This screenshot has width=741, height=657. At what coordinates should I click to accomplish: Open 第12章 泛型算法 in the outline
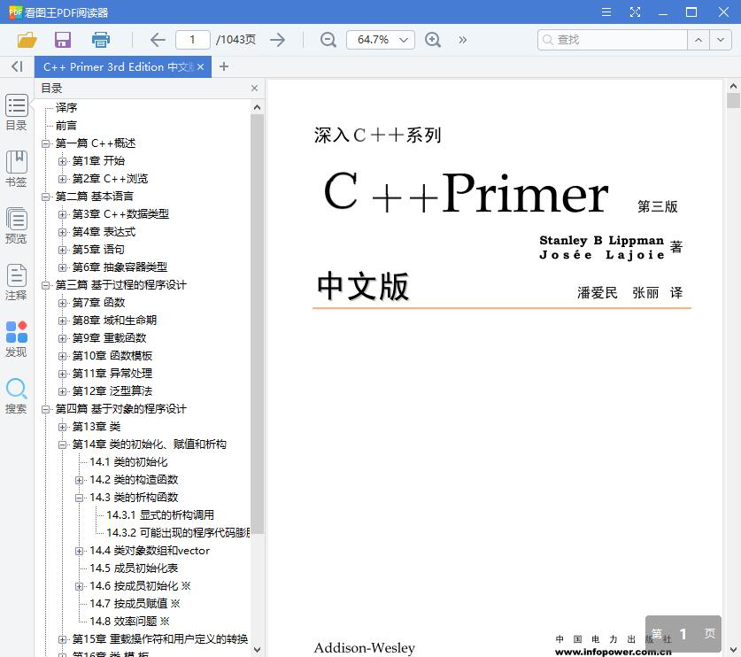pyautogui.click(x=112, y=390)
